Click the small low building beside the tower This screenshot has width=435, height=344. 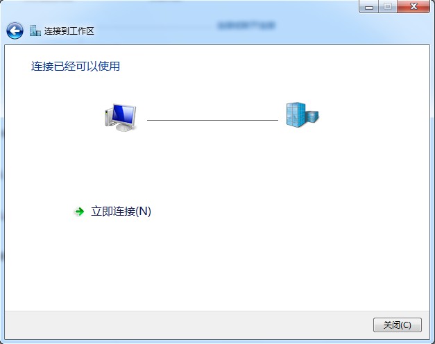tap(312, 117)
